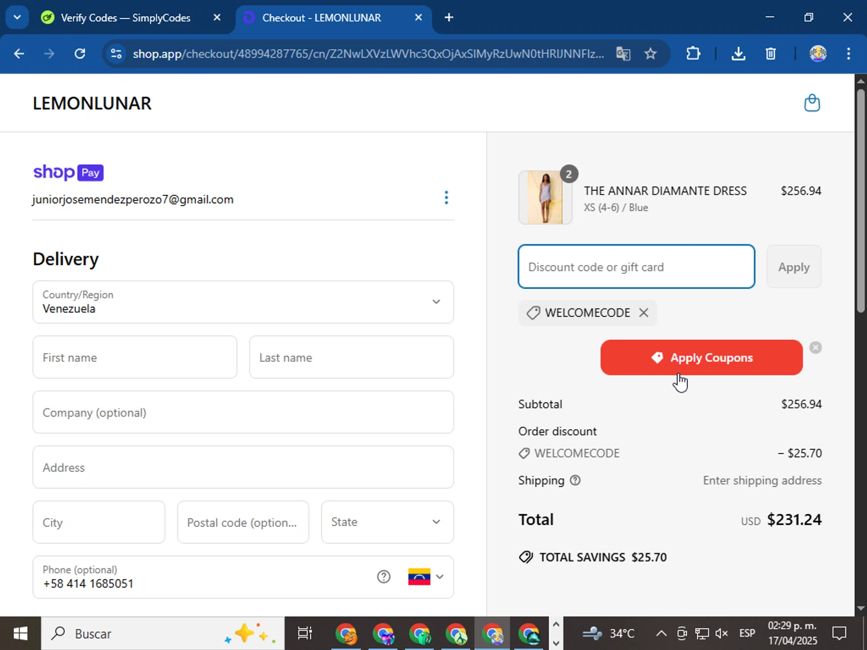Bookmark this page with star icon
Screen dimensions: 867x650
(x=650, y=54)
